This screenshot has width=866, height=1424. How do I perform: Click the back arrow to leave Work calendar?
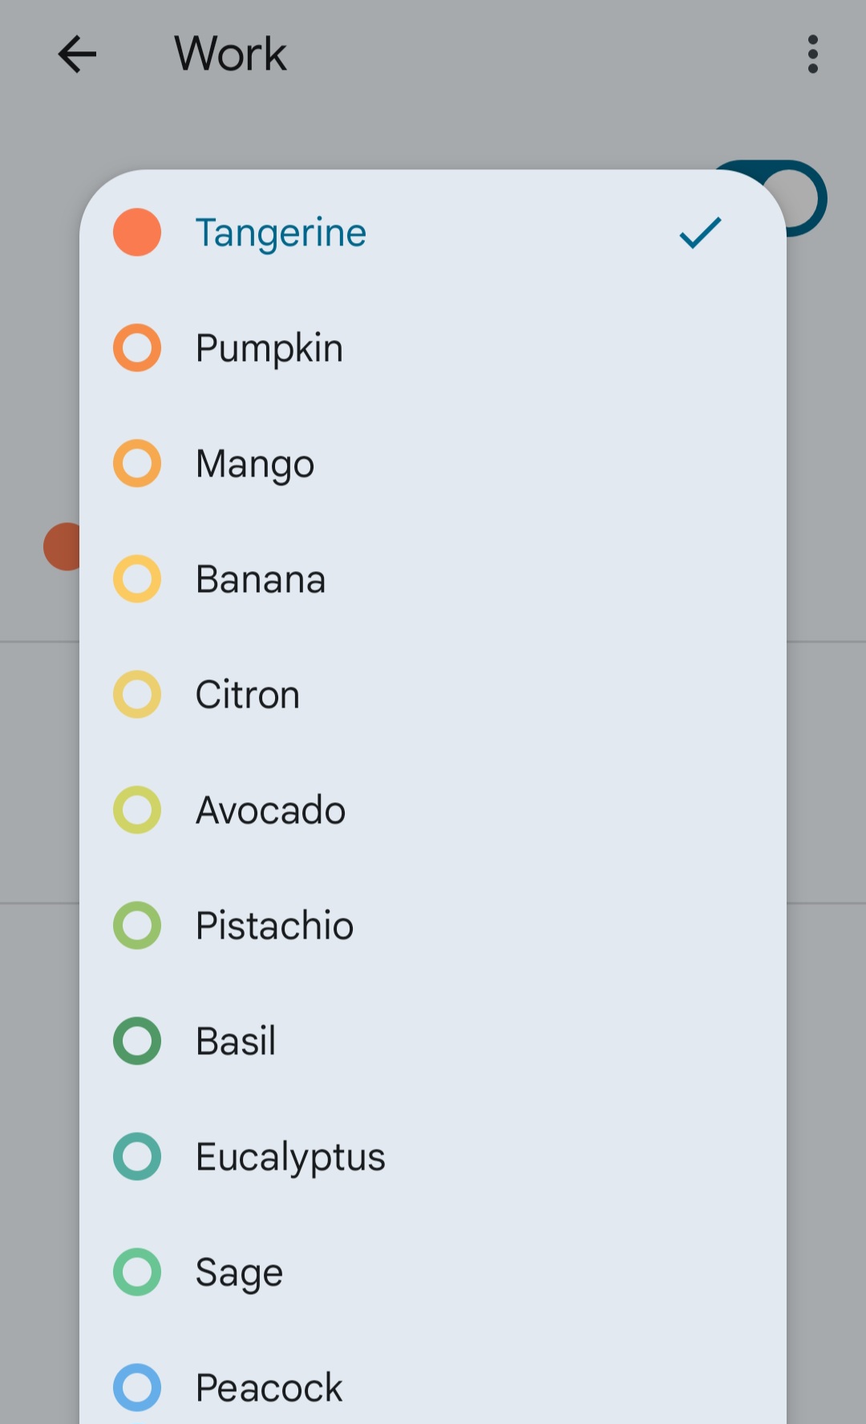(x=76, y=54)
